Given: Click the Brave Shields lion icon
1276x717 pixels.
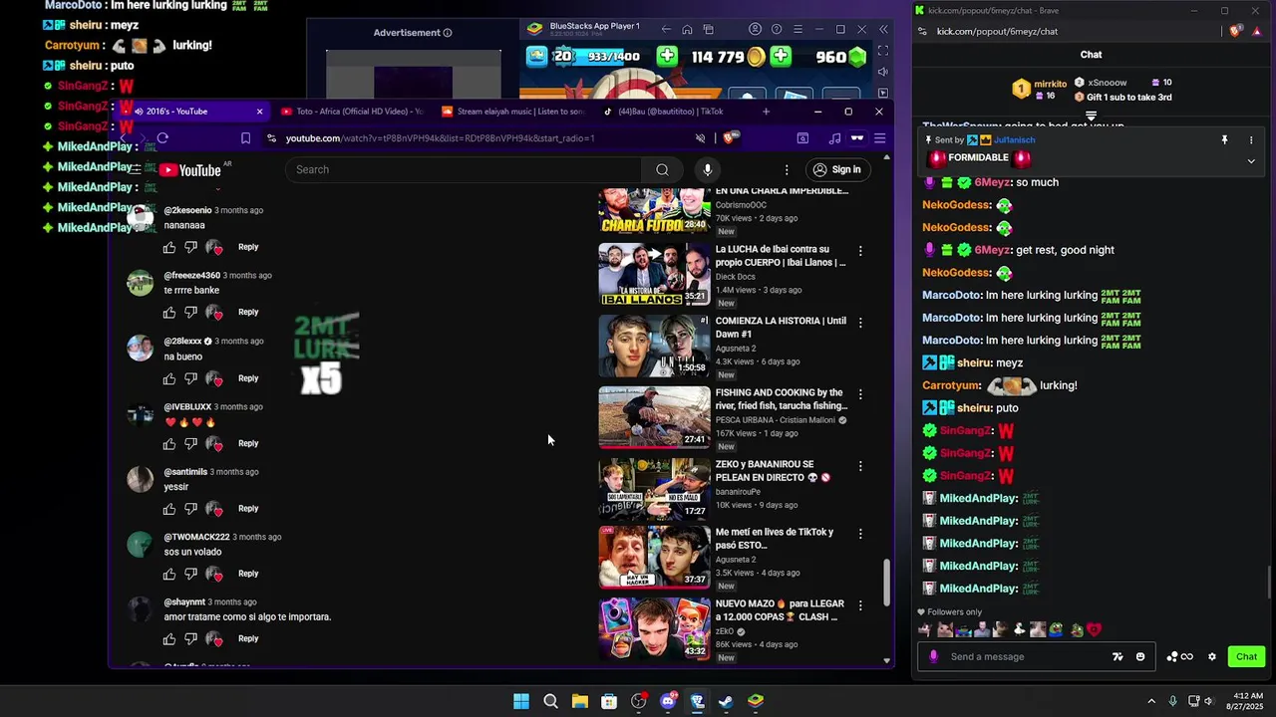Looking at the screenshot, I should click(732, 138).
